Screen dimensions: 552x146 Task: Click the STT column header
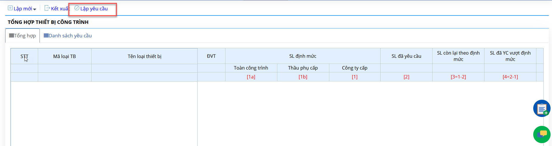(x=25, y=56)
